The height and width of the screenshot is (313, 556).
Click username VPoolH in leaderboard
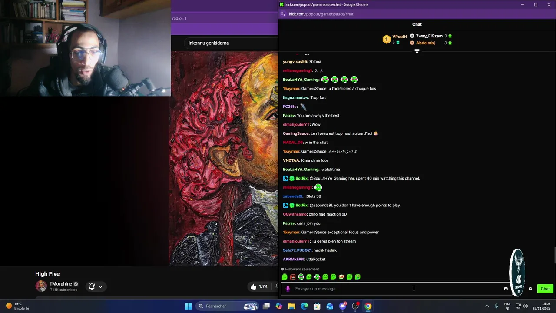point(400,37)
